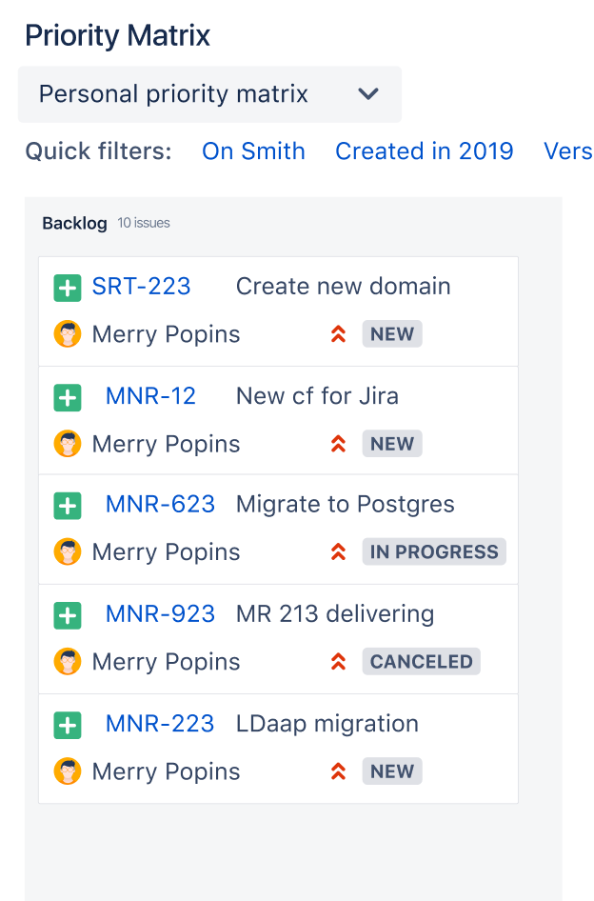Click the green plus icon beside MNR-623
This screenshot has width=594, height=901.
67,506
